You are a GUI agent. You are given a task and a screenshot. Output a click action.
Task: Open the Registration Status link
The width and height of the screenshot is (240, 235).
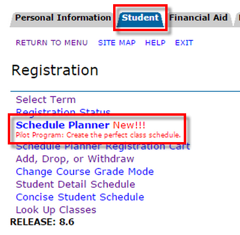point(63,112)
